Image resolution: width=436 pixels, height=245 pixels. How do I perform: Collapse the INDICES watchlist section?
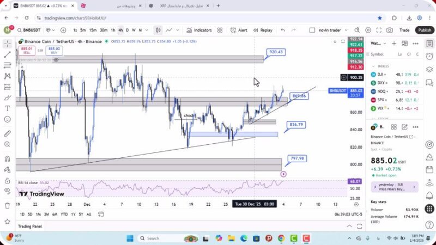373,66
